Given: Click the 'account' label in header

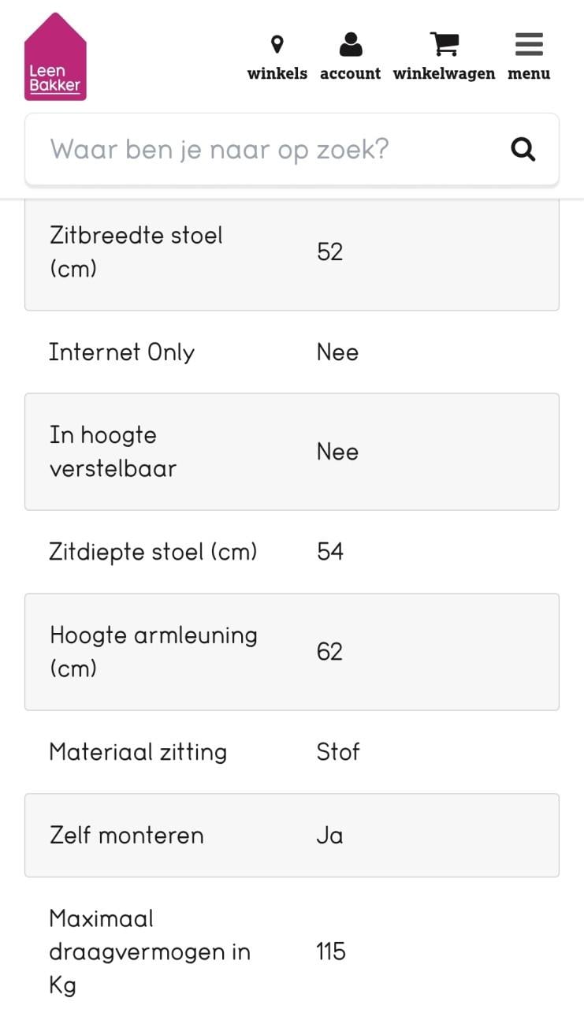Looking at the screenshot, I should pos(351,74).
